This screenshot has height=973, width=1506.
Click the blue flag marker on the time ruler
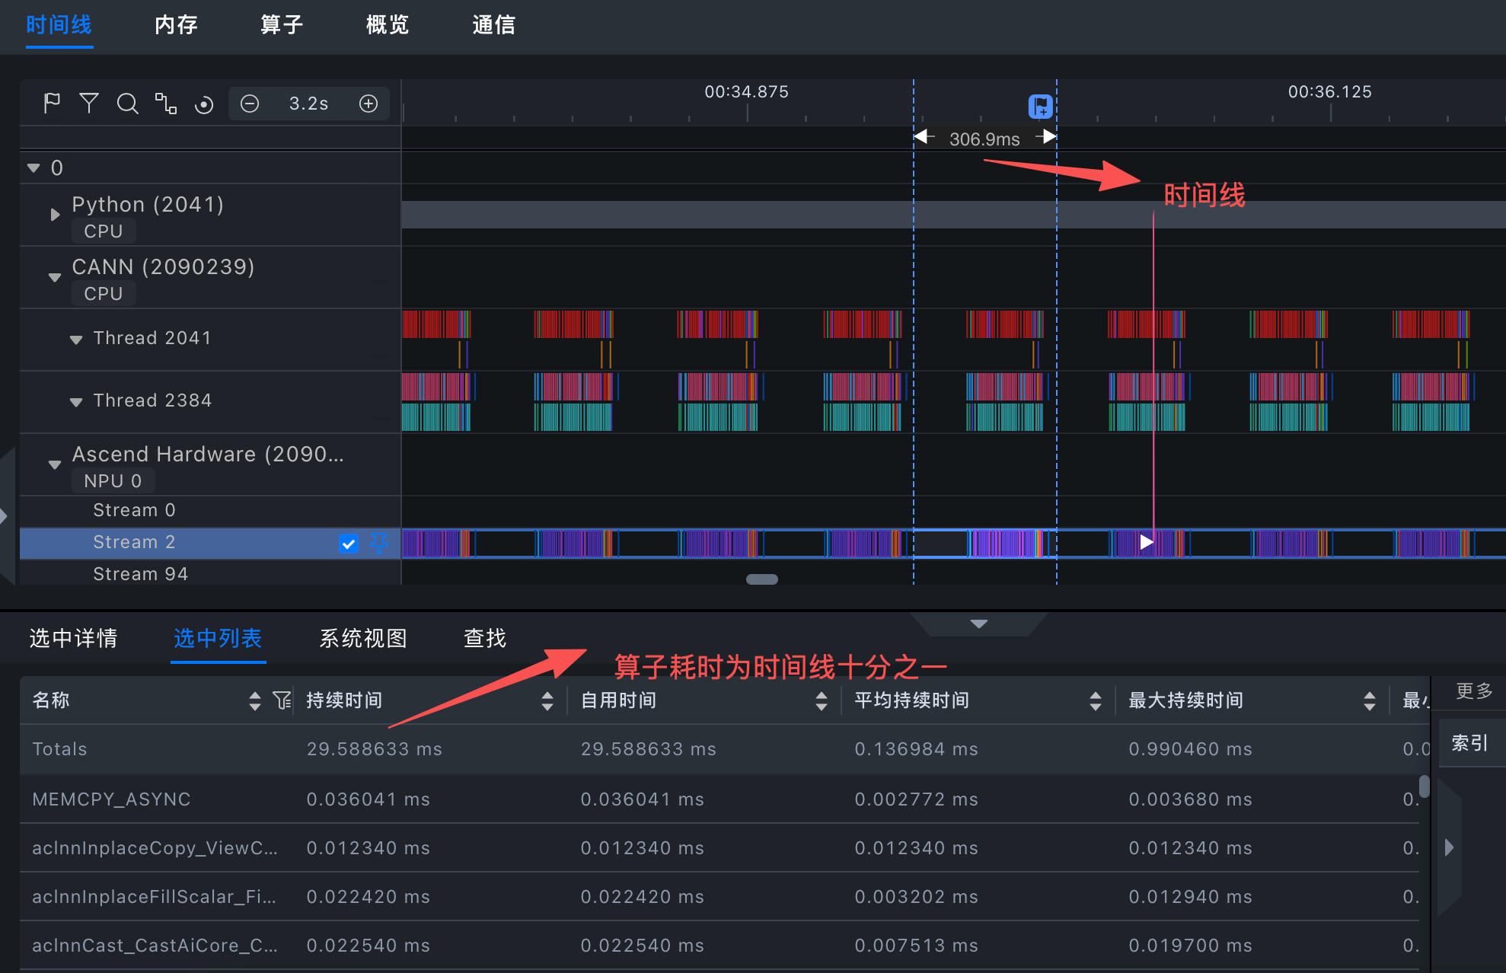point(1040,107)
